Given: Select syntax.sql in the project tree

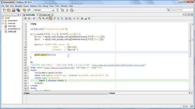Looking at the screenshot, I should click(x=12, y=31).
